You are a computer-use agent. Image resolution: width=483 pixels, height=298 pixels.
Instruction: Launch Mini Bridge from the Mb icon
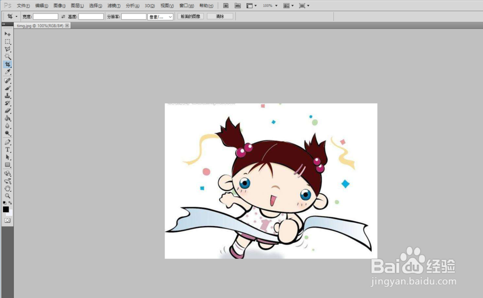coord(238,5)
